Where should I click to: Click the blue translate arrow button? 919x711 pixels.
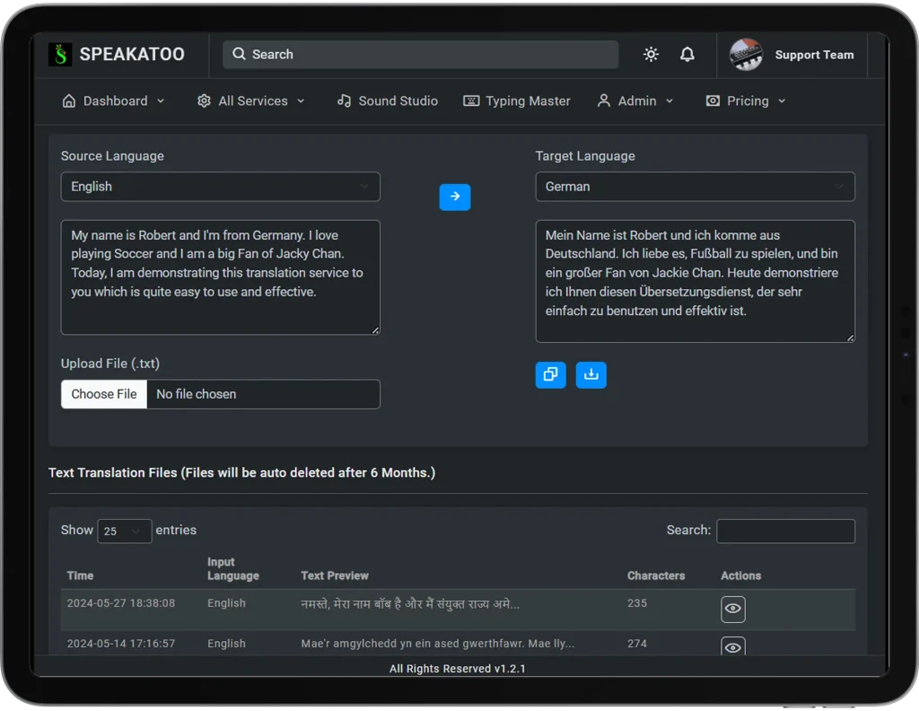click(x=455, y=197)
